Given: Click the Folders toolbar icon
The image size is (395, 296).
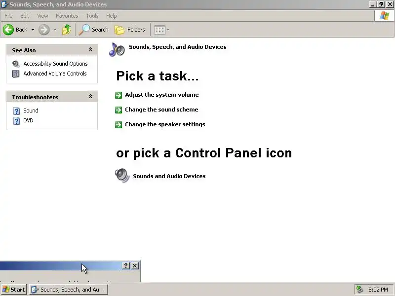Looking at the screenshot, I should [x=119, y=30].
